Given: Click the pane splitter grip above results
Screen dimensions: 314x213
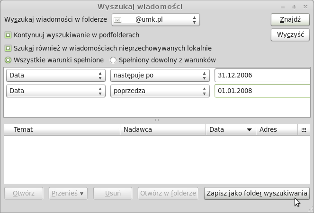Looking at the screenshot, I should point(157,120).
